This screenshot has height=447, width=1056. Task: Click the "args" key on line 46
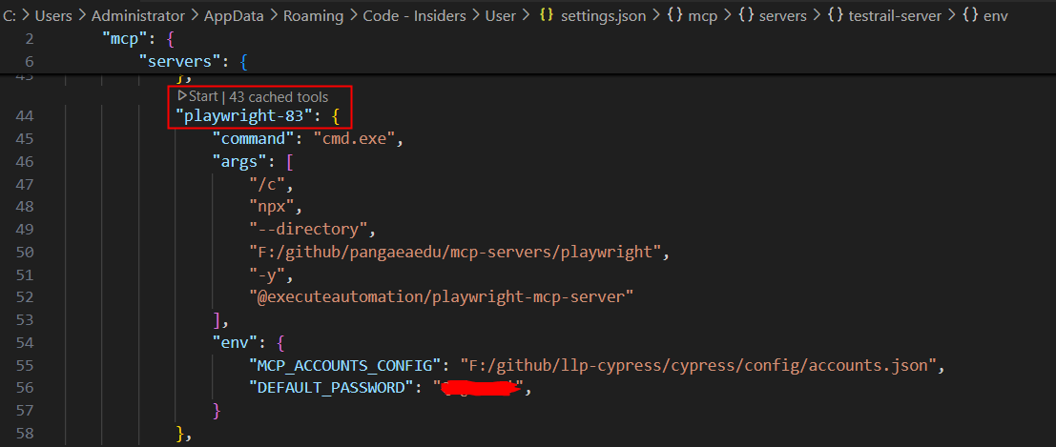pos(239,162)
